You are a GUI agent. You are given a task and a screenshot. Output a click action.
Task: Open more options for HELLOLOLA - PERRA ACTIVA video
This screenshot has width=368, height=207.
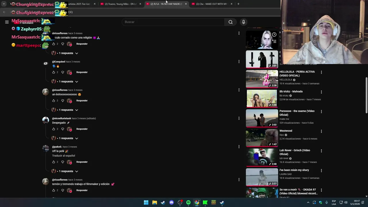[x=321, y=72]
